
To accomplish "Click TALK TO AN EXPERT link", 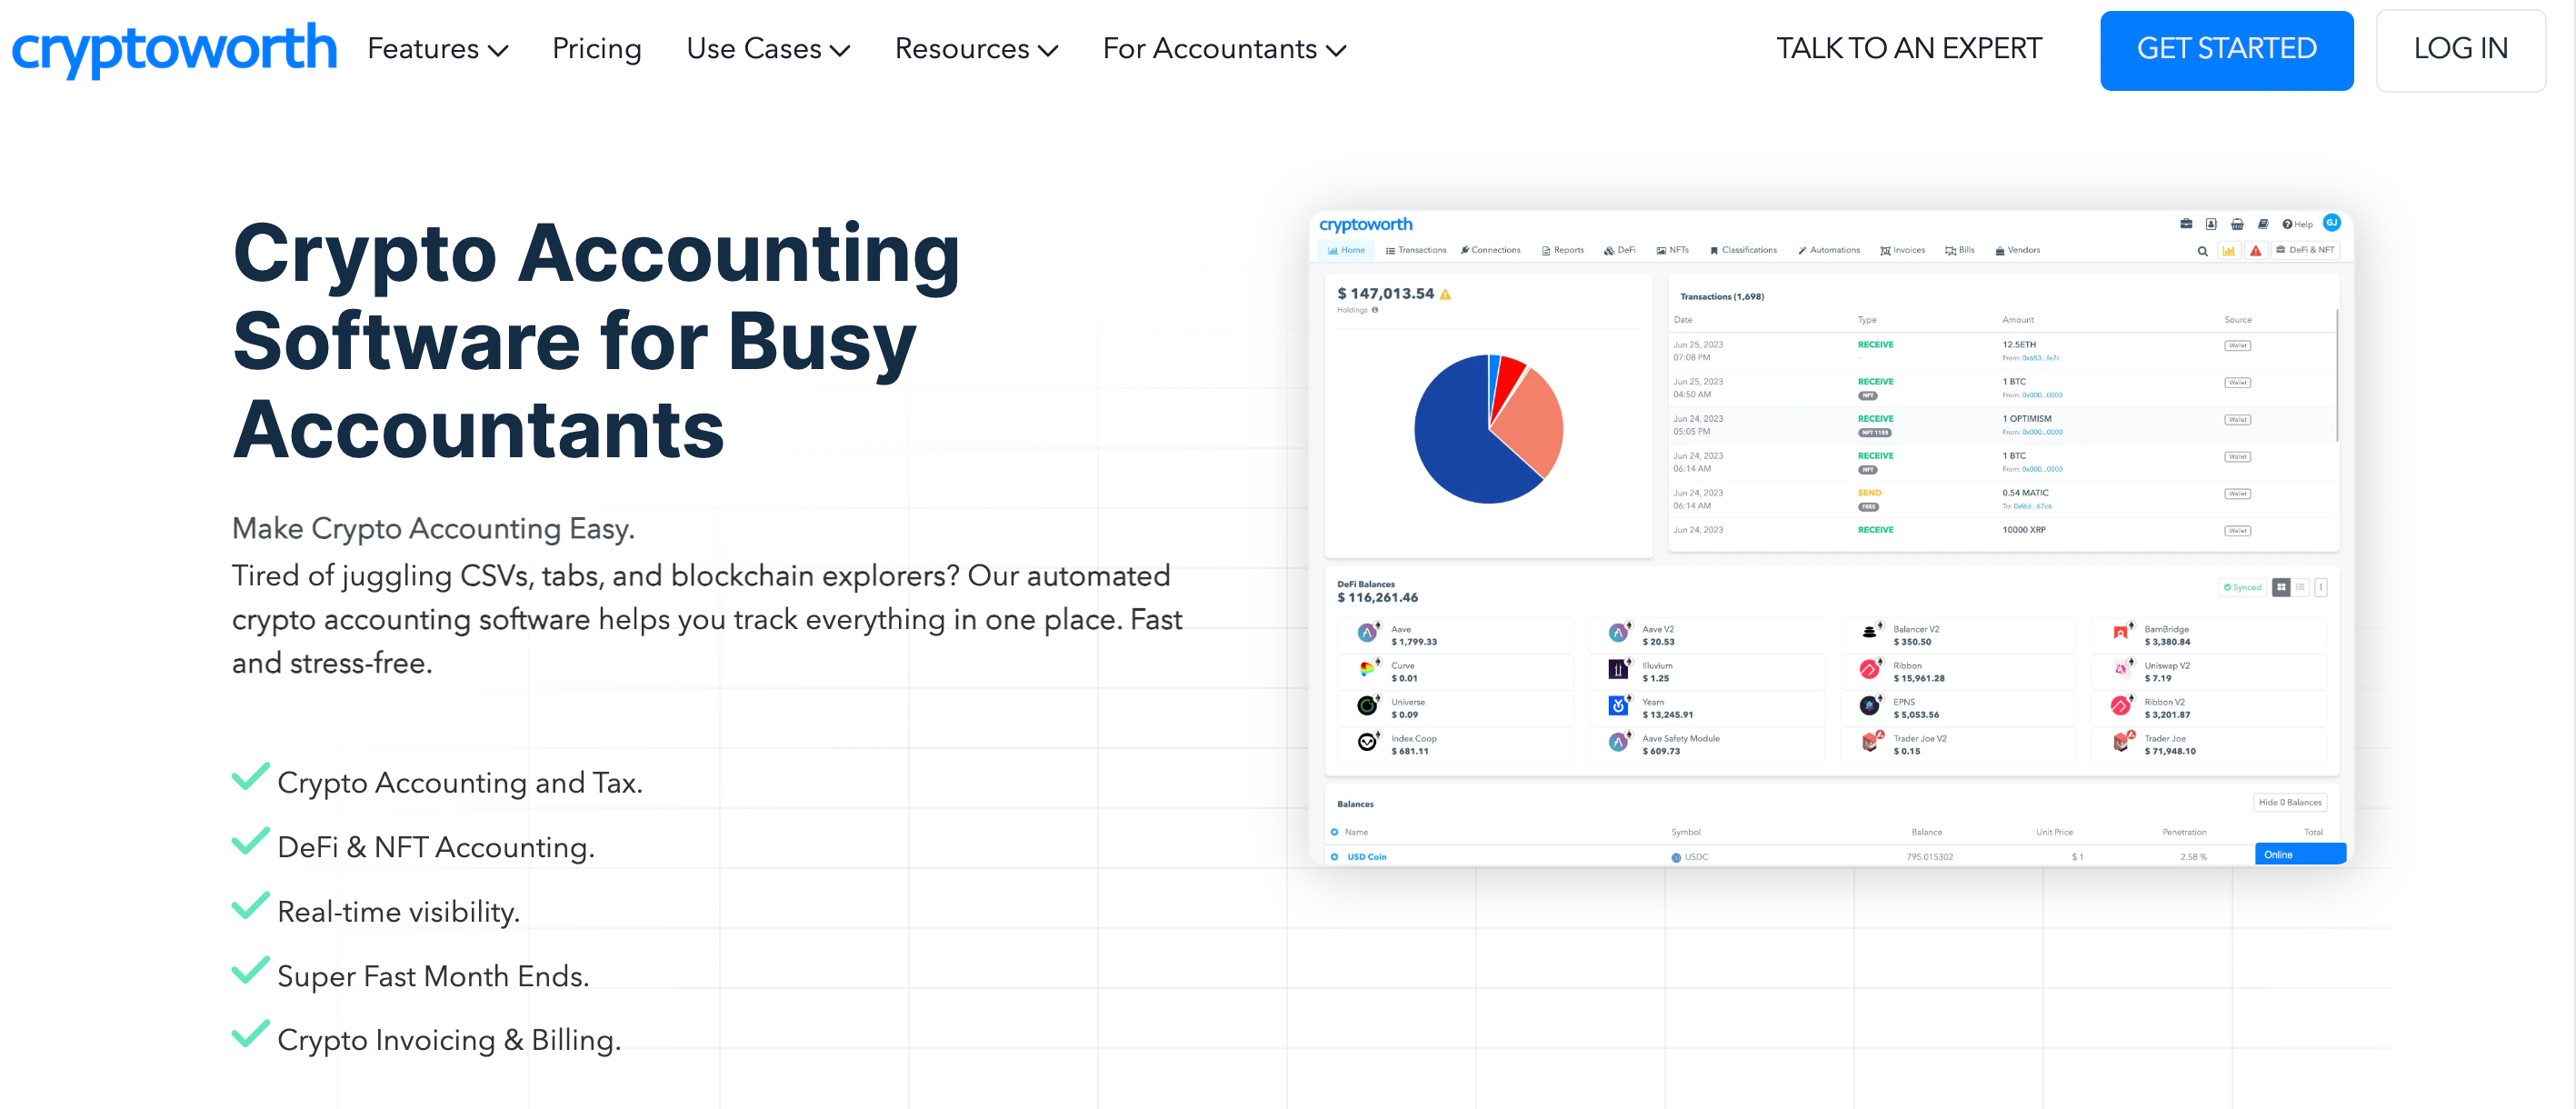I will 1908,49.
